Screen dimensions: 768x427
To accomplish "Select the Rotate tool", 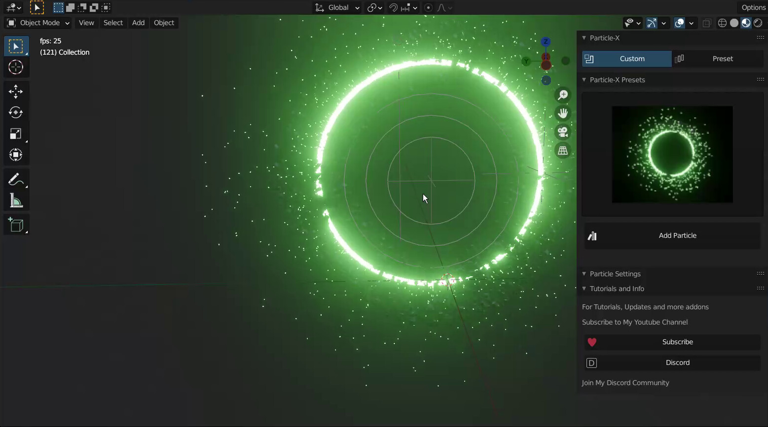I will 16,112.
